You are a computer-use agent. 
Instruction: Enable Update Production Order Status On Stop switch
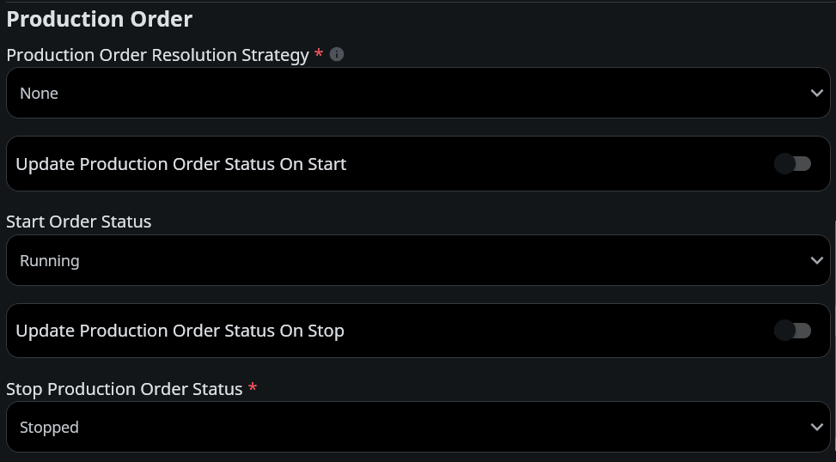pyautogui.click(x=792, y=331)
